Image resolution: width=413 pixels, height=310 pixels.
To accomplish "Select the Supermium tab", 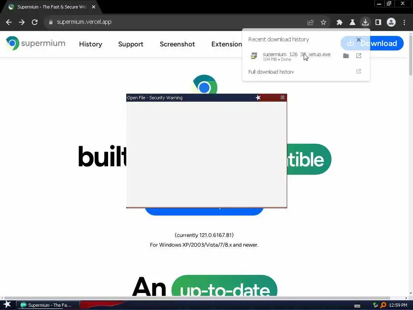I will 51,7.
